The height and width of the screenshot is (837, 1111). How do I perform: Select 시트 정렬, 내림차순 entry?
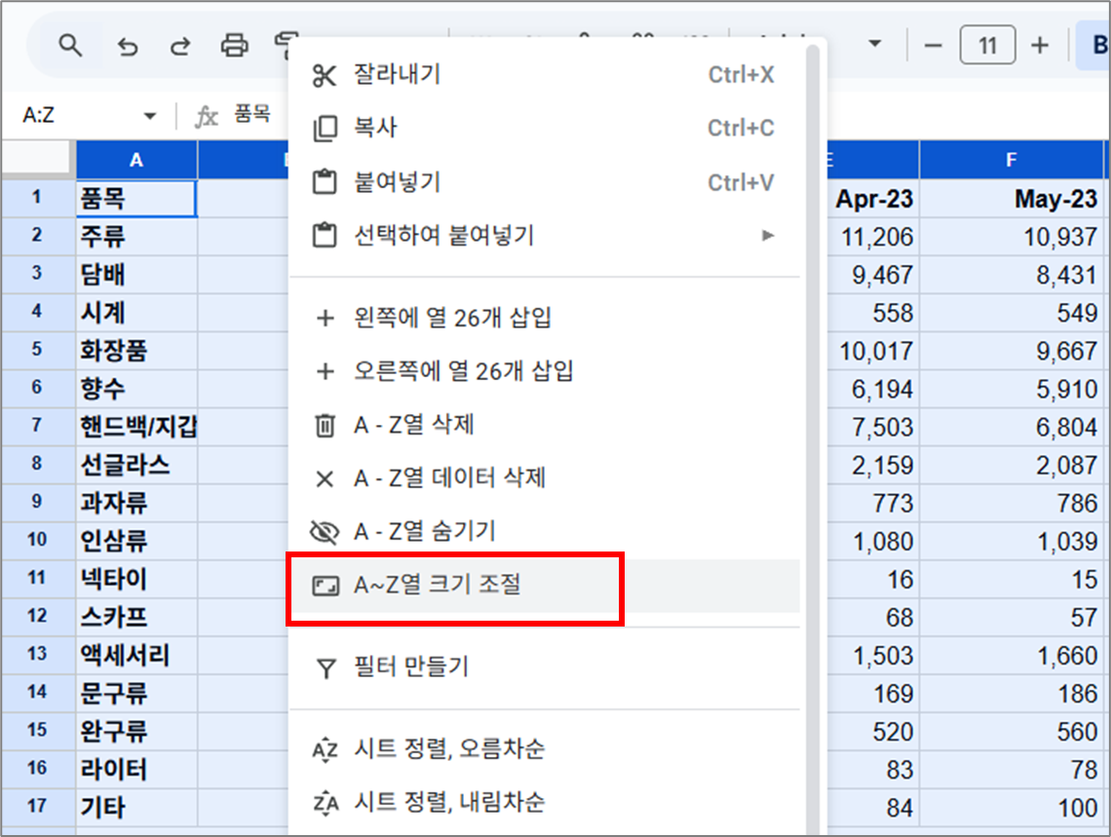[544, 802]
